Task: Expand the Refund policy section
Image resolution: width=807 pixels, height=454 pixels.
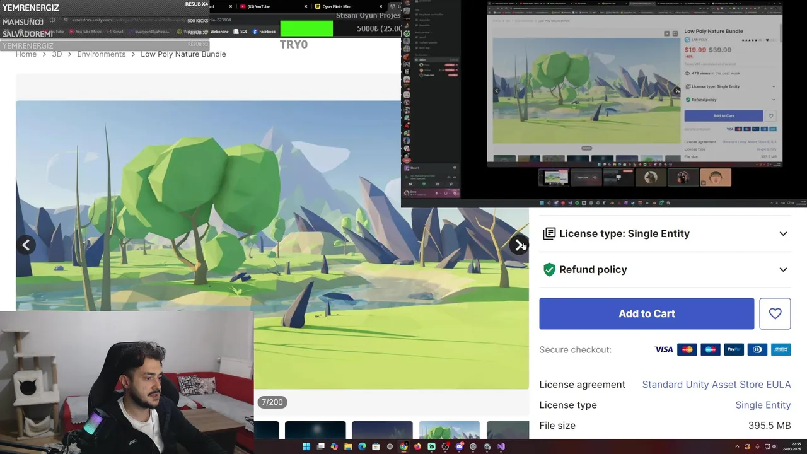Action: (666, 269)
